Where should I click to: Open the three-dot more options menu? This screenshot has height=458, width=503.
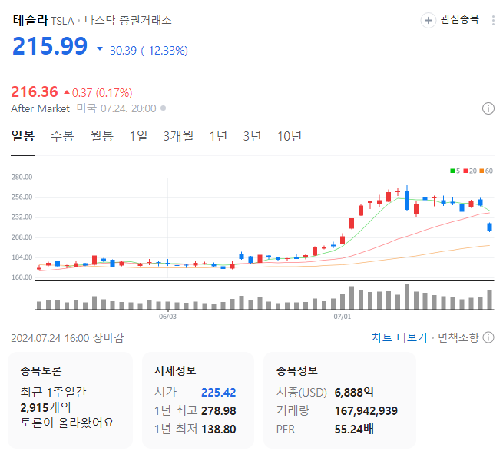click(493, 20)
